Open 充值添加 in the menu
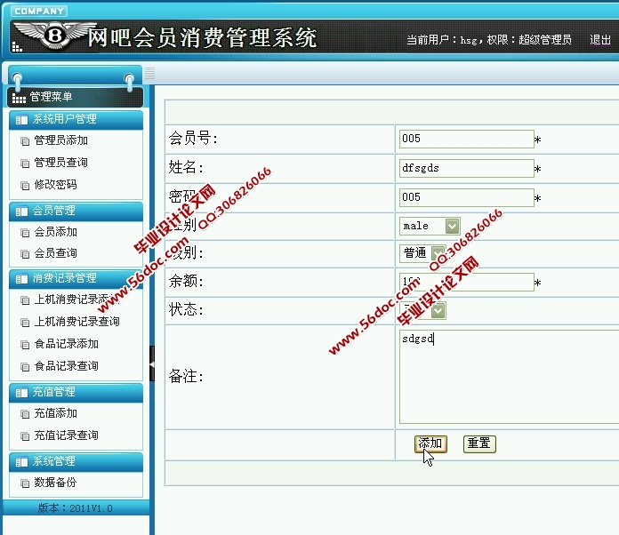This screenshot has height=535, width=619. point(55,413)
